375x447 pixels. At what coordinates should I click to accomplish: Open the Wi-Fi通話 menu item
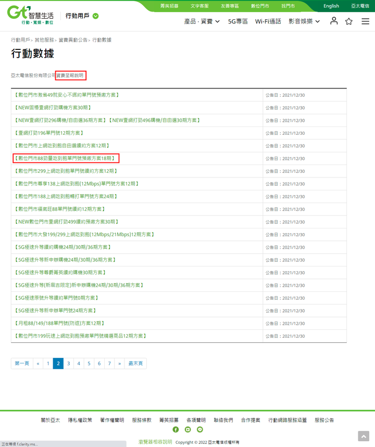[x=268, y=21]
